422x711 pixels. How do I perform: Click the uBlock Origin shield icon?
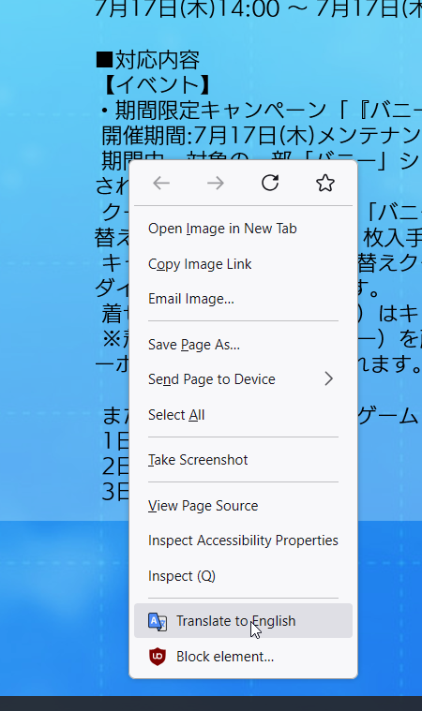158,656
